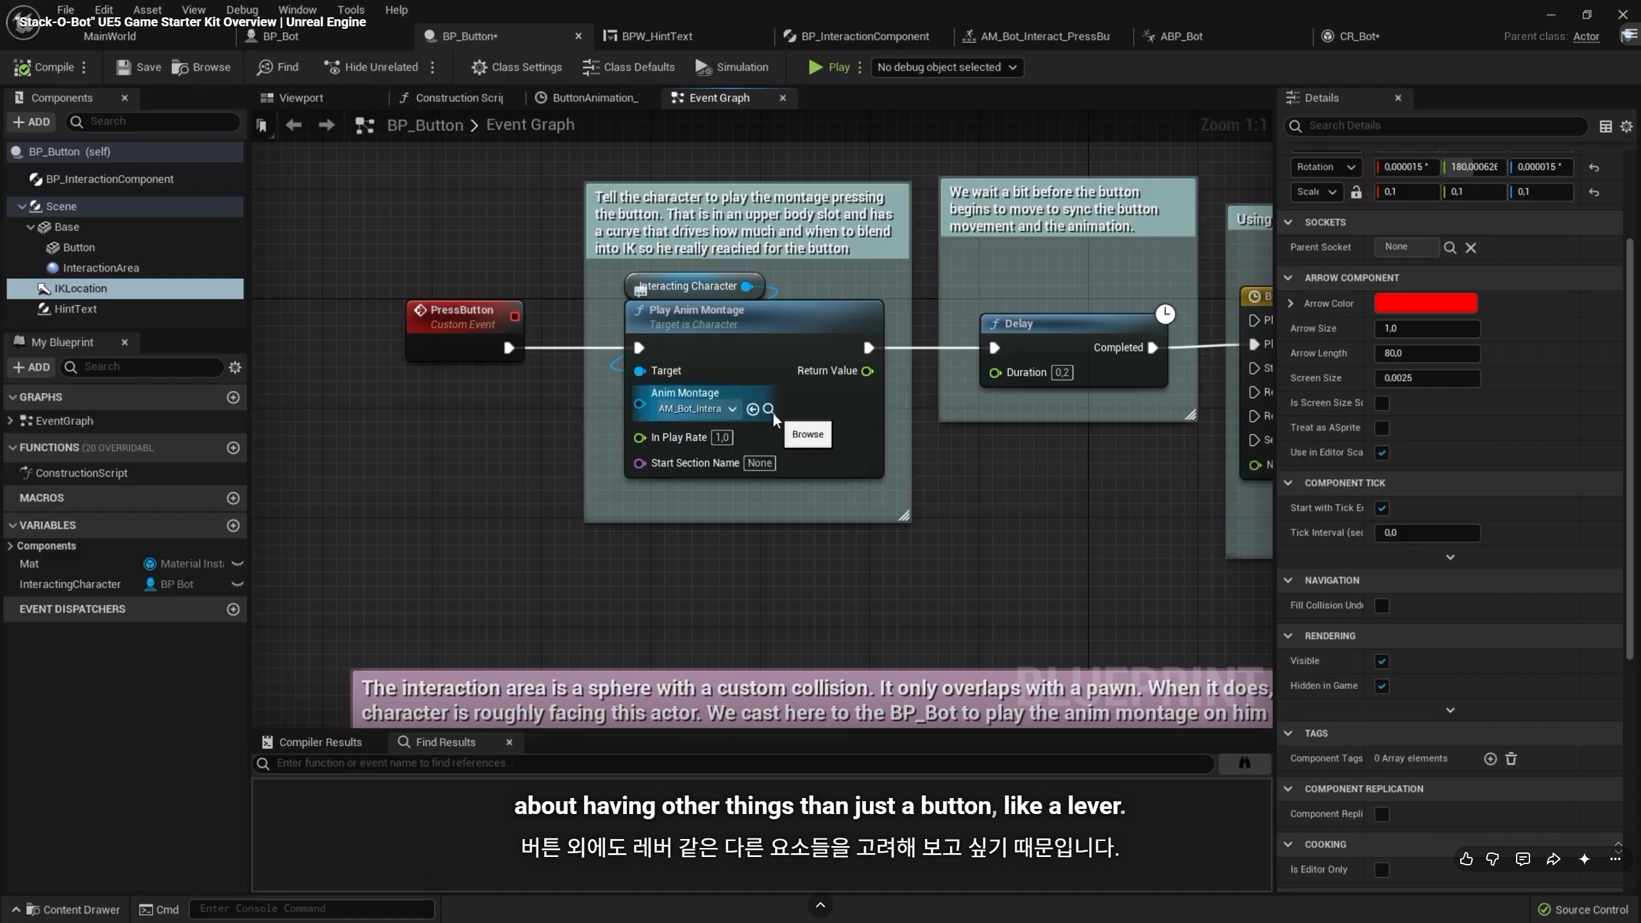Image resolution: width=1641 pixels, height=923 pixels.
Task: Toggle Start with Tick Enabled checkbox
Action: [x=1382, y=508]
